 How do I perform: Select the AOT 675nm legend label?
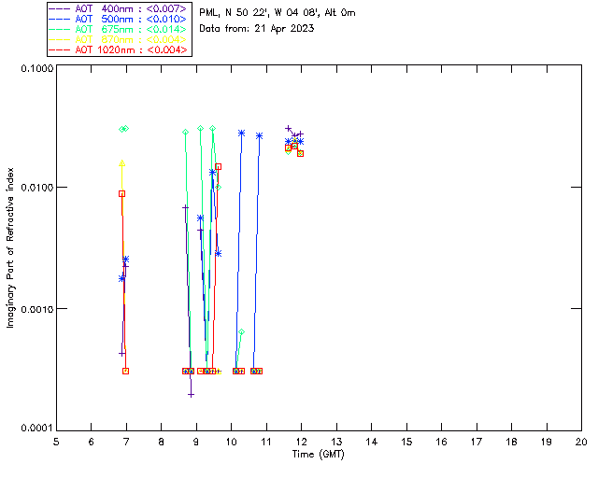(131, 29)
